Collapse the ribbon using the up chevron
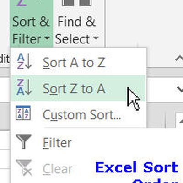This screenshot has height=183, width=183. point(179,59)
